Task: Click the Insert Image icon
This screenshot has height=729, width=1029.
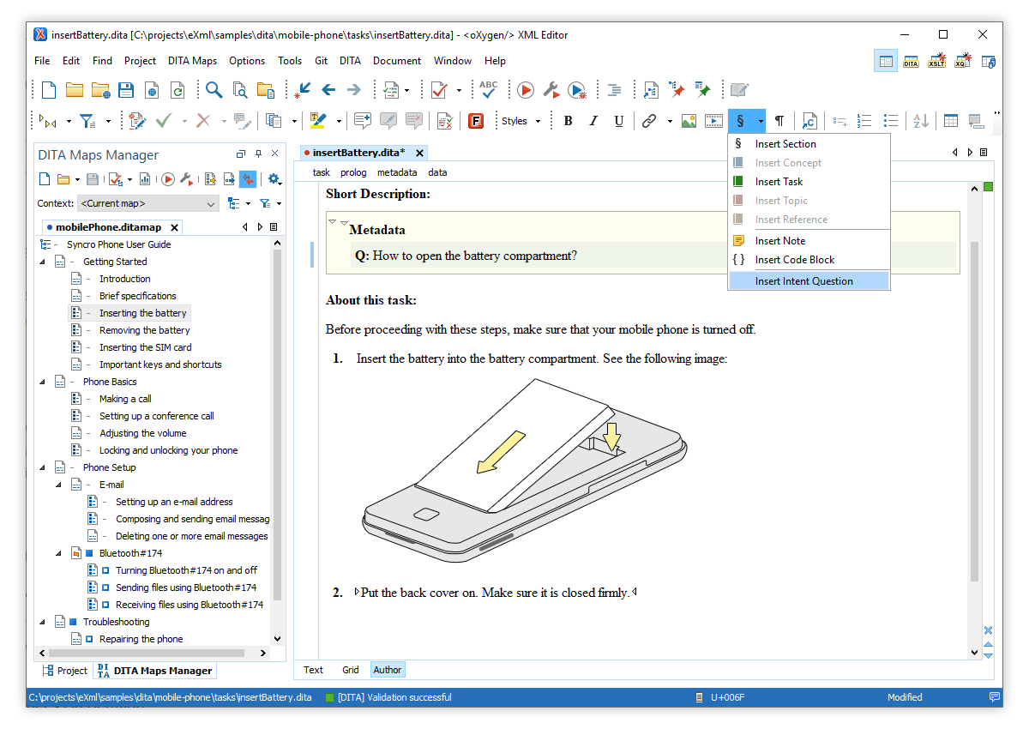Action: point(689,121)
